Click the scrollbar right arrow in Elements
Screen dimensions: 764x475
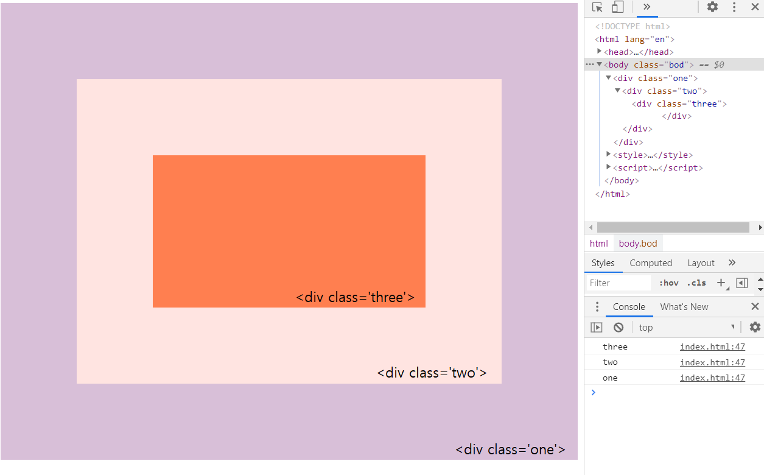[760, 227]
